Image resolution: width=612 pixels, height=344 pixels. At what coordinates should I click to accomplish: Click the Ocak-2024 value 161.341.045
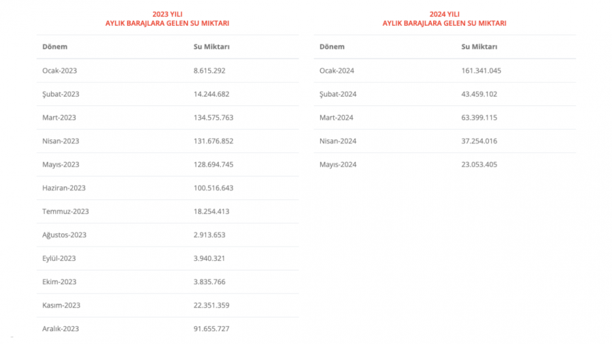481,71
